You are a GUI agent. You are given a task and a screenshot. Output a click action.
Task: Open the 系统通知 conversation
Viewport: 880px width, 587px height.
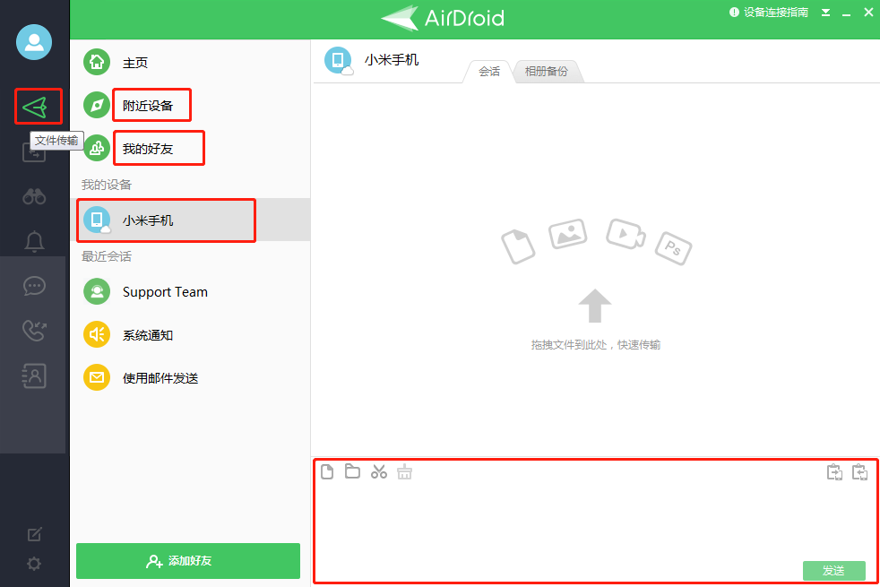click(x=190, y=335)
